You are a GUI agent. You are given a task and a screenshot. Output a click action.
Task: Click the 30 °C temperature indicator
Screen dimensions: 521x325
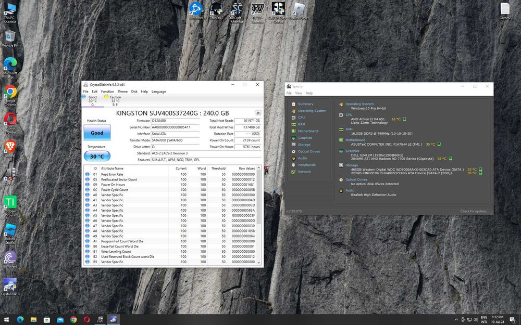click(x=97, y=157)
